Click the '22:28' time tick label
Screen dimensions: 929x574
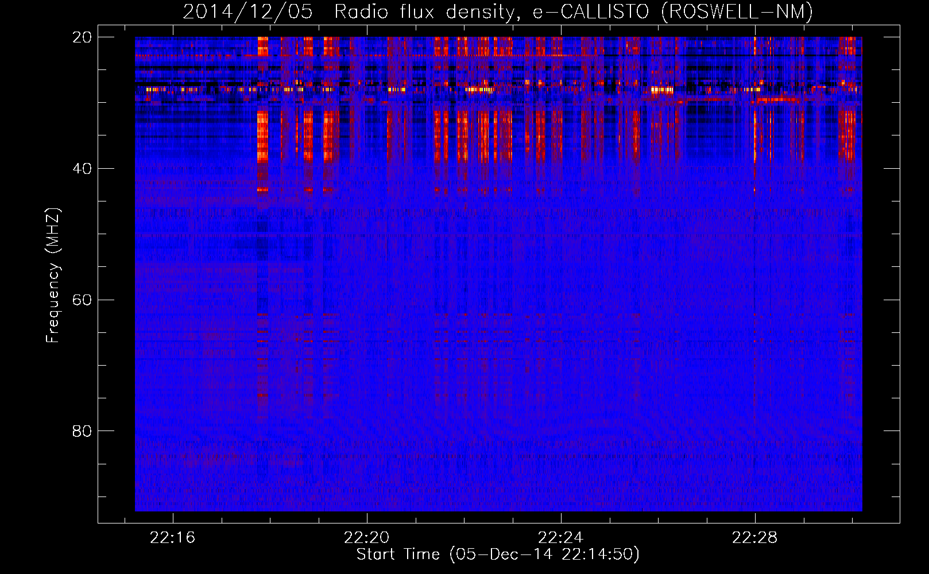(754, 538)
